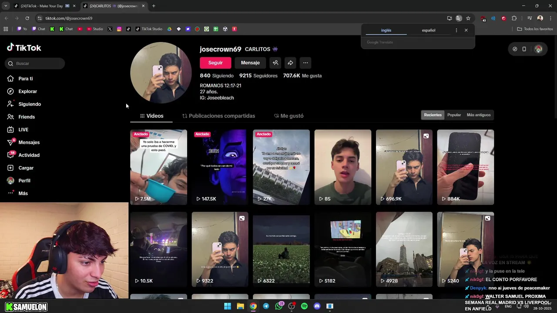The height and width of the screenshot is (313, 557).
Task: Click the share arrow icon on profile
Action: pyautogui.click(x=290, y=63)
